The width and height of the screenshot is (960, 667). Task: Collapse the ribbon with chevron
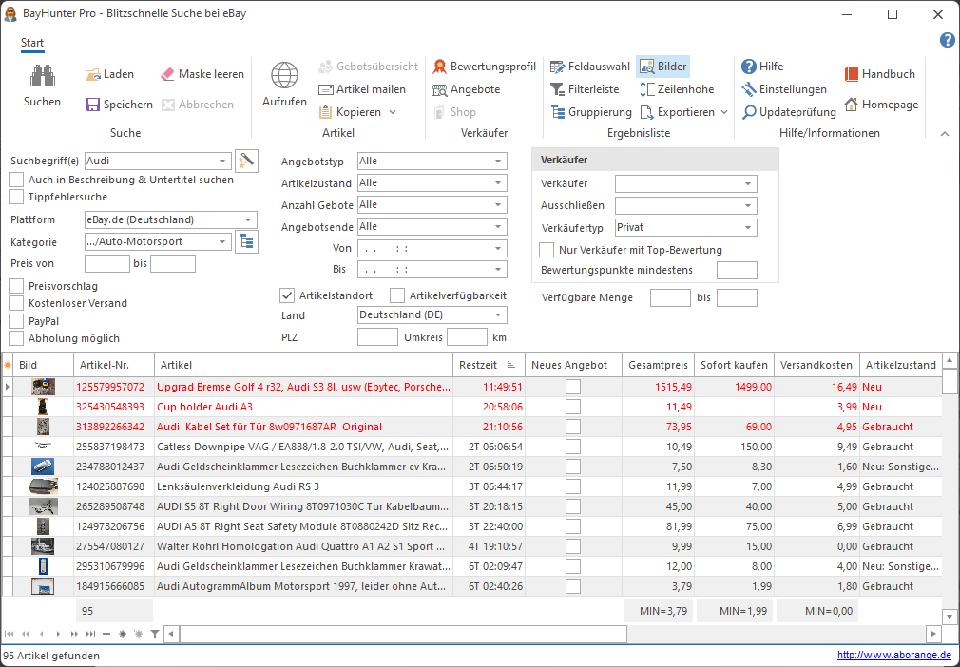coord(945,133)
